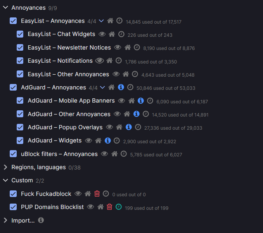Click green clock icon on PUP Domains Blocklist
Screen dimensions: 263x233
[x=119, y=207]
